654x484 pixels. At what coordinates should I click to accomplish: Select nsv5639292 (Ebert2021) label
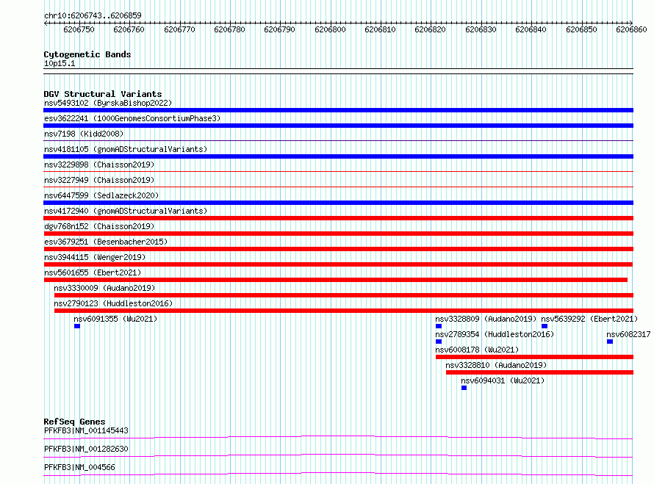pos(589,319)
